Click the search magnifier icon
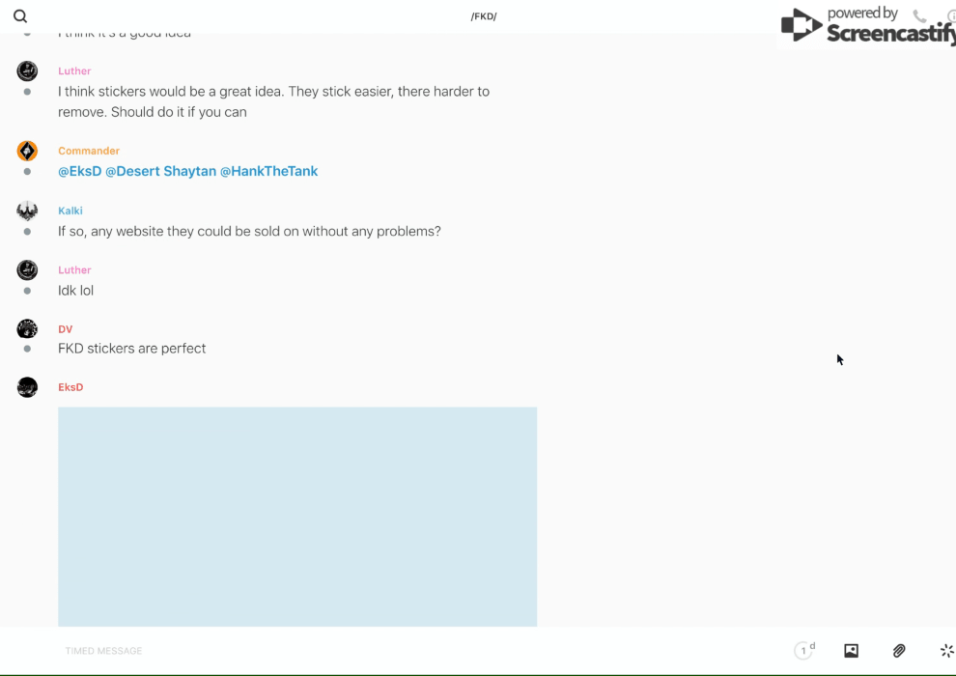 coord(20,16)
